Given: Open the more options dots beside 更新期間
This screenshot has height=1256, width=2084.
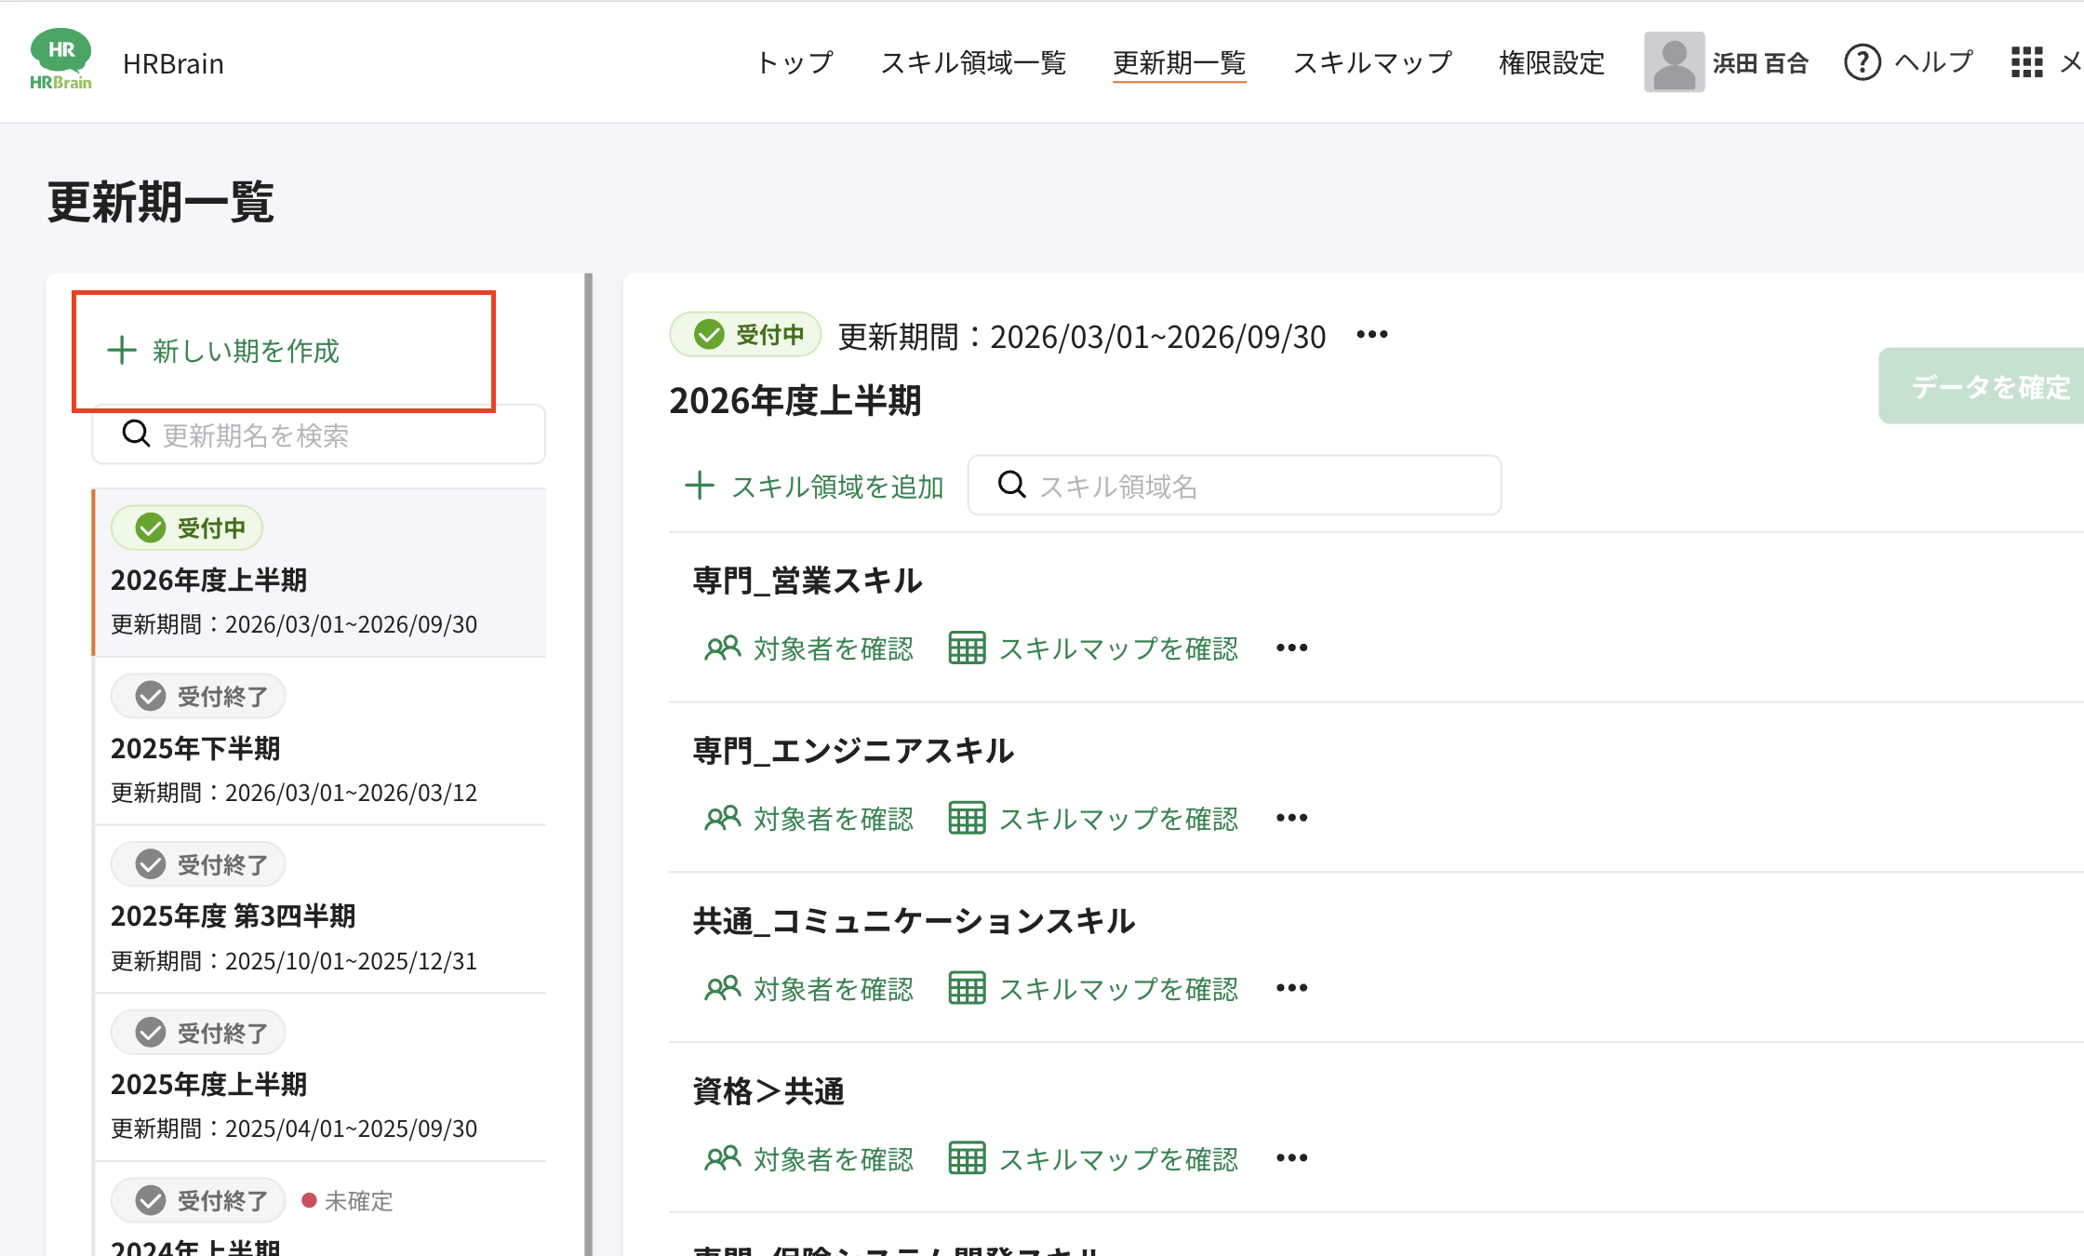Looking at the screenshot, I should [x=1372, y=335].
